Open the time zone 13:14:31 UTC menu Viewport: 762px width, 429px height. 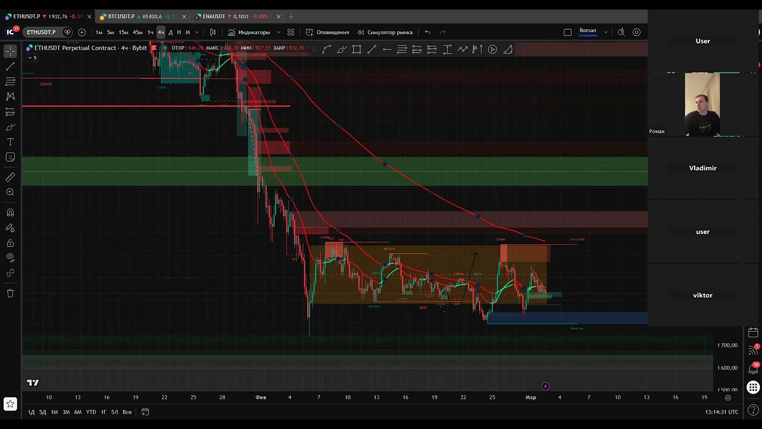coord(722,412)
